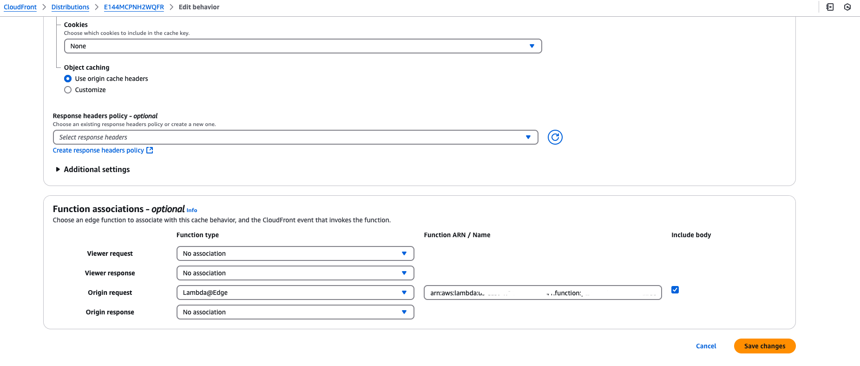Open the top-right panel toggle icon
This screenshot has height=366, width=860.
point(830,7)
